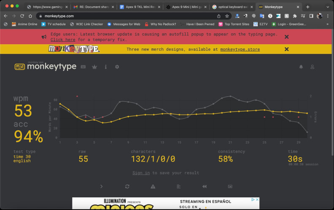Image resolution: width=334 pixels, height=210 pixels.
Task: Open the 'Anime Online' bookmark
Action: pos(24,24)
